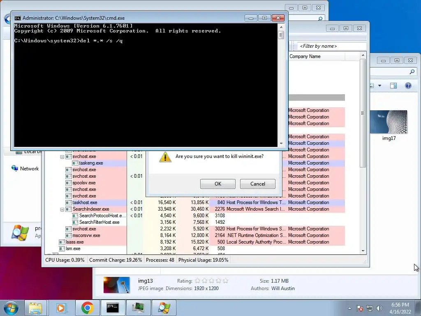
Task: Click the CPU Usage status bar entry
Action: (65, 260)
